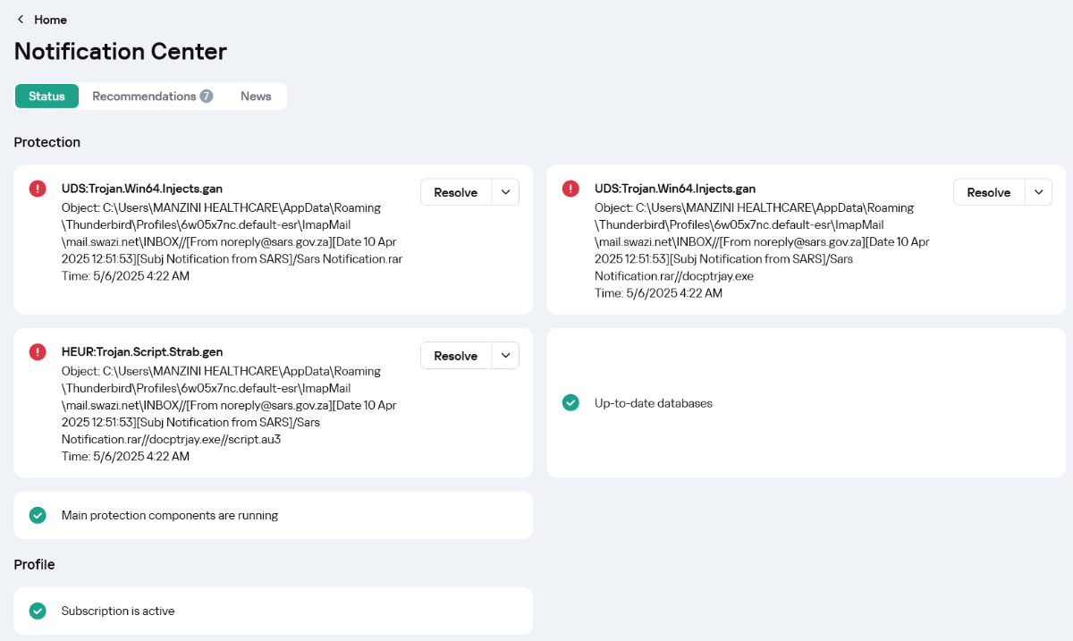The height and width of the screenshot is (641, 1073).
Task: Resolve the Sars Notification.rar trojan threat
Action: coord(456,192)
